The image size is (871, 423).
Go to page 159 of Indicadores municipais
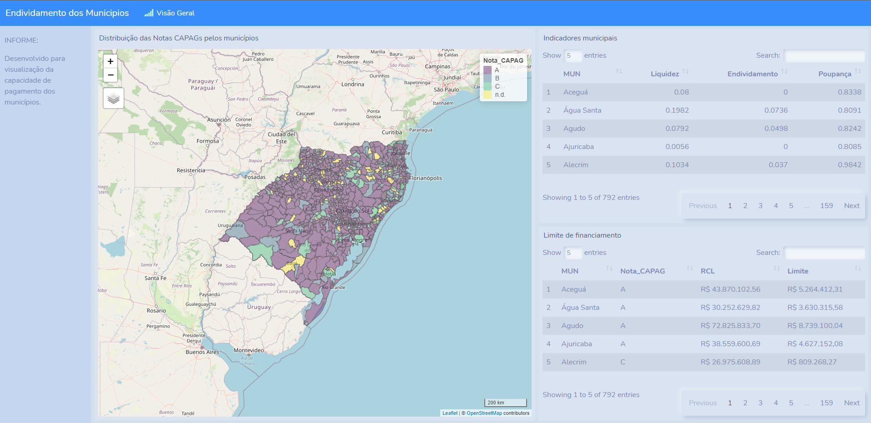[826, 205]
